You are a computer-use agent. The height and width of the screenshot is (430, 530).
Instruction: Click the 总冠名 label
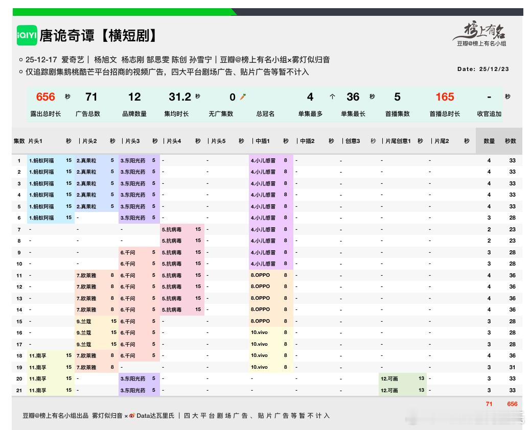pyautogui.click(x=265, y=114)
